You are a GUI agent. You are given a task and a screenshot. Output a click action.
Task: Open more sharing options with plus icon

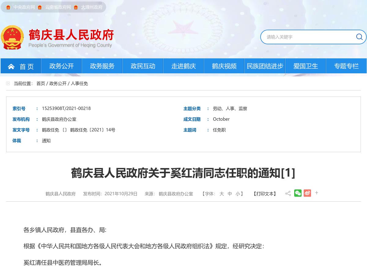coord(317,193)
